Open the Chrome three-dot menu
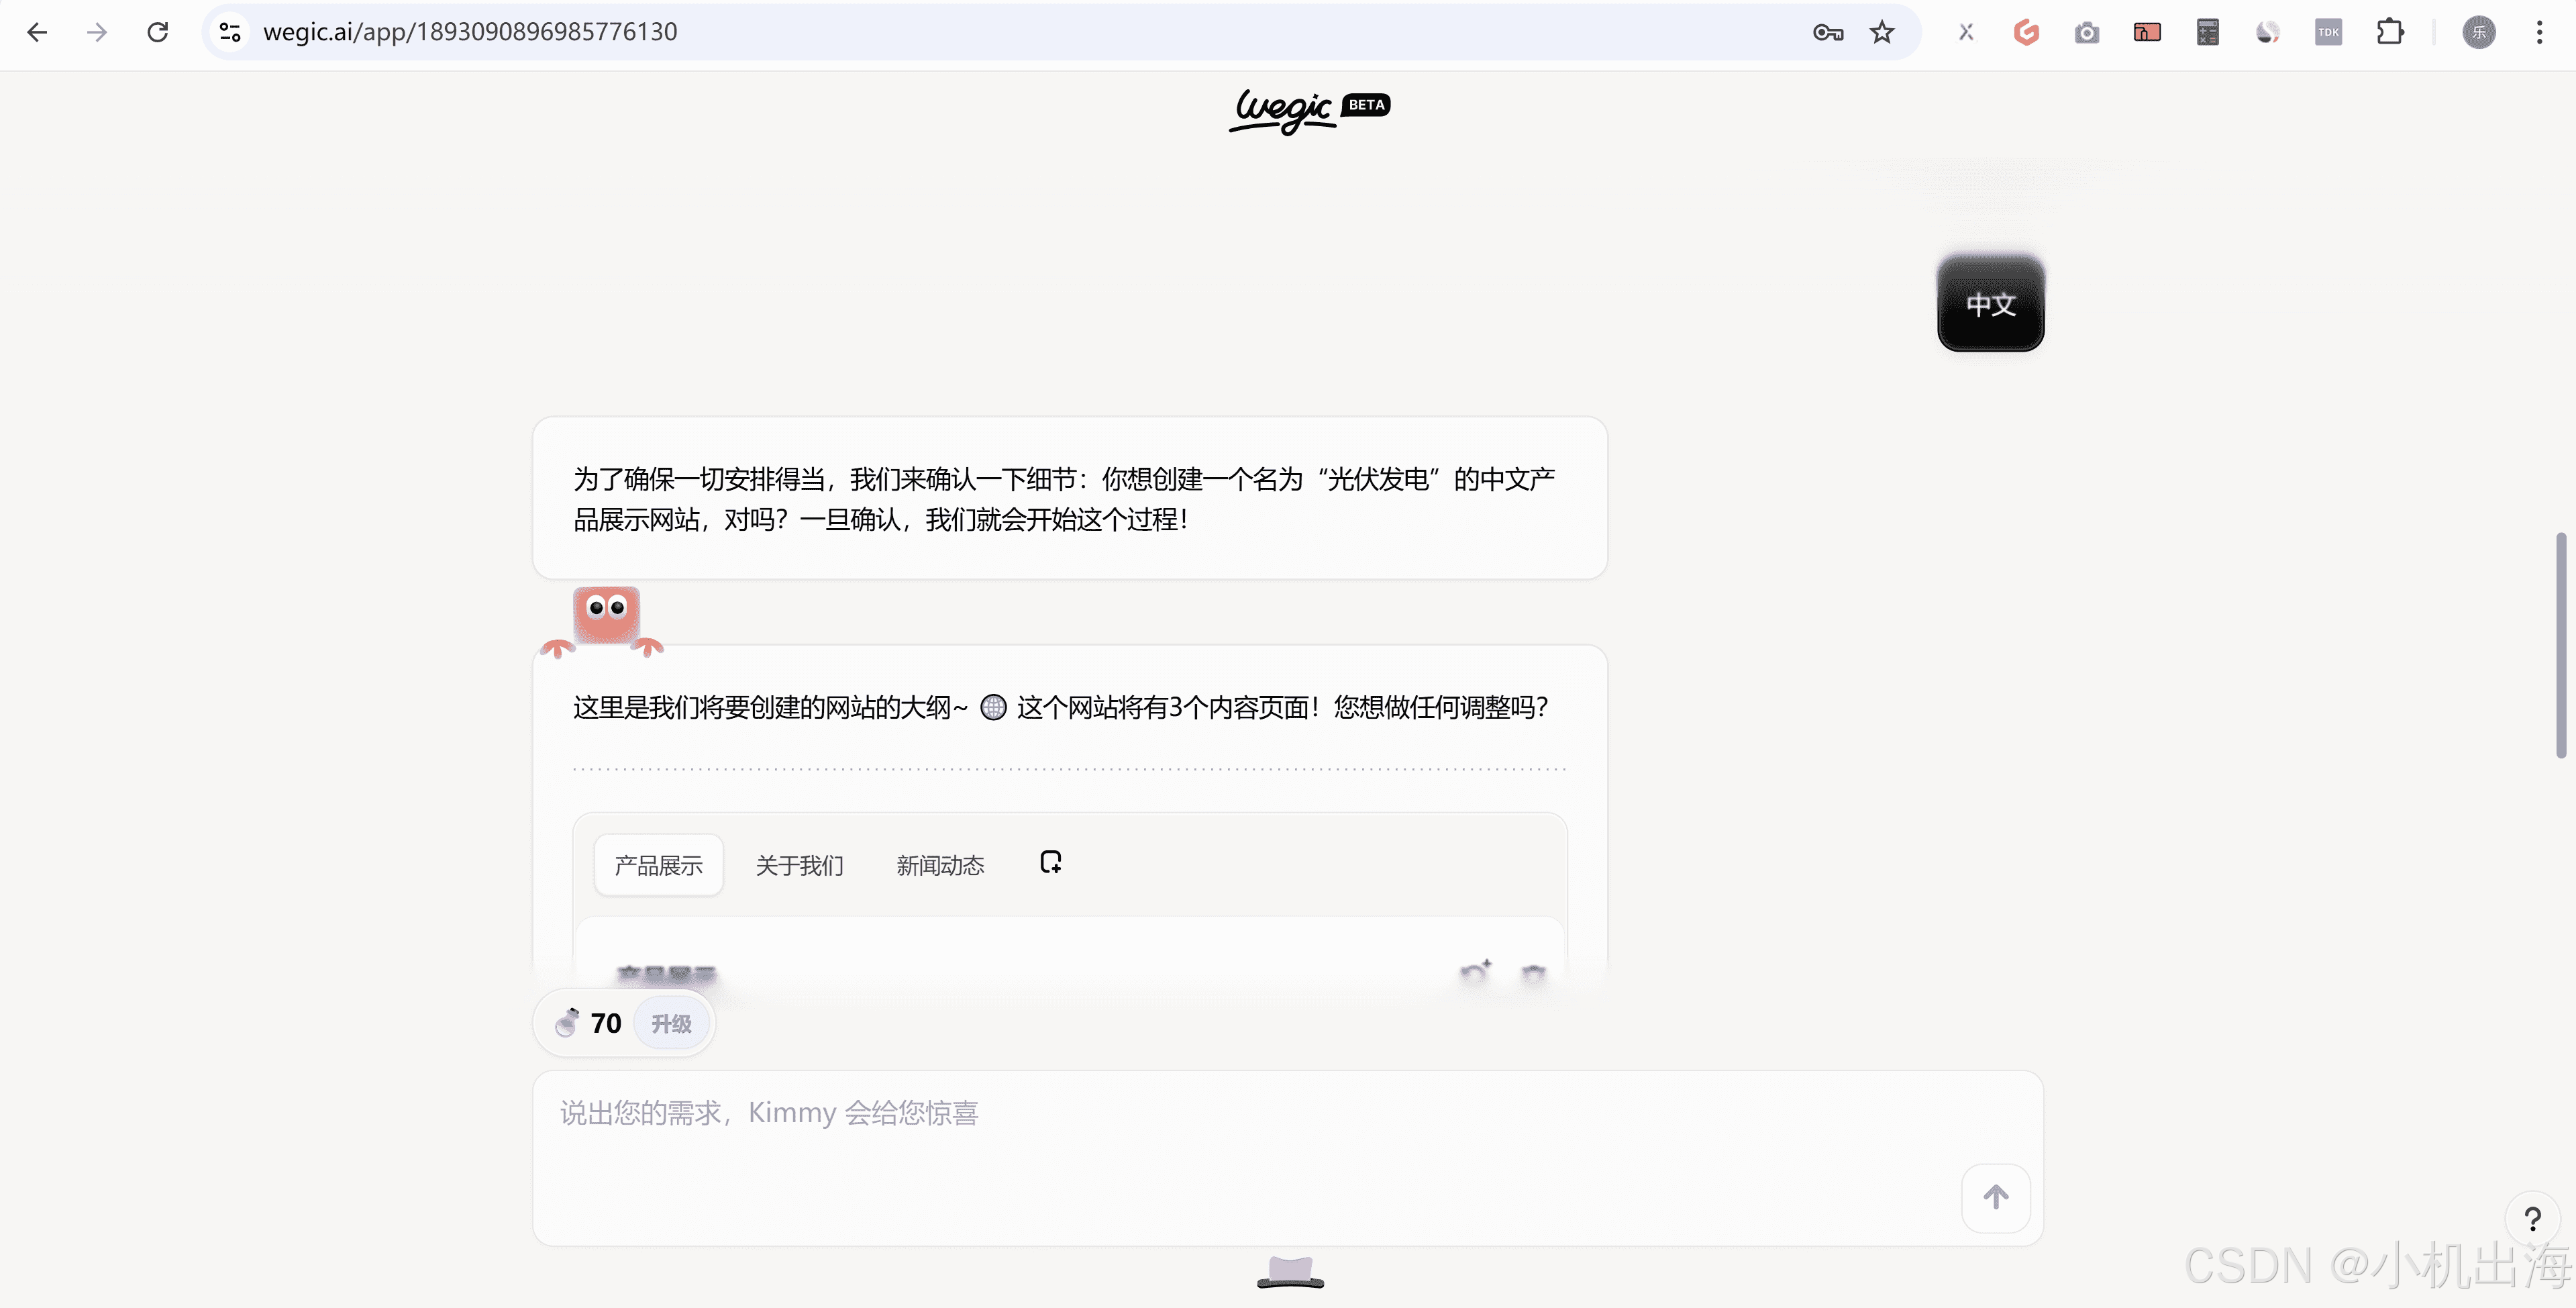This screenshot has width=2576, height=1308. 2539,32
